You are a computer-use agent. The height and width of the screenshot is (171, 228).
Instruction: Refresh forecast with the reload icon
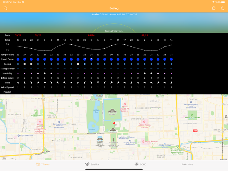click(x=222, y=8)
